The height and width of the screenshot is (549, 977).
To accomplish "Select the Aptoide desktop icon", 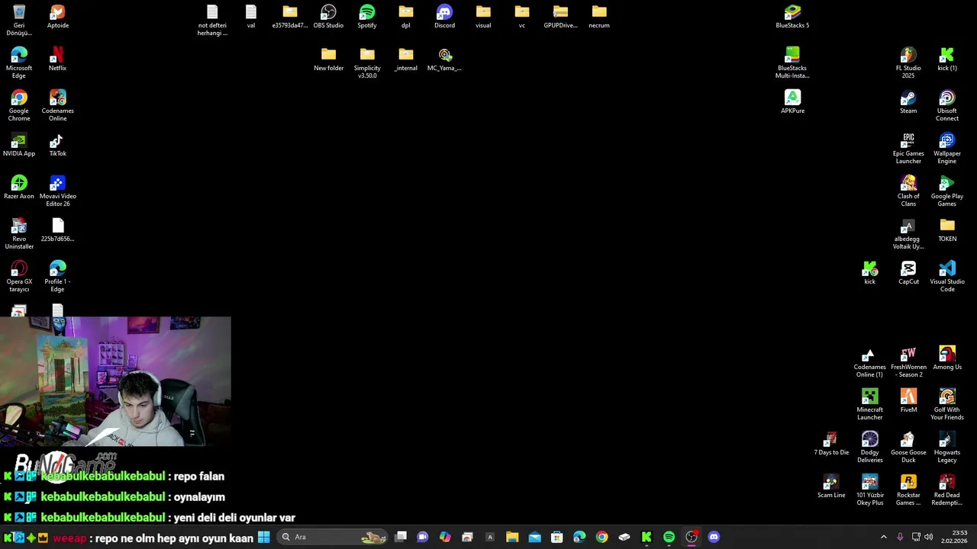I will 58,17.
